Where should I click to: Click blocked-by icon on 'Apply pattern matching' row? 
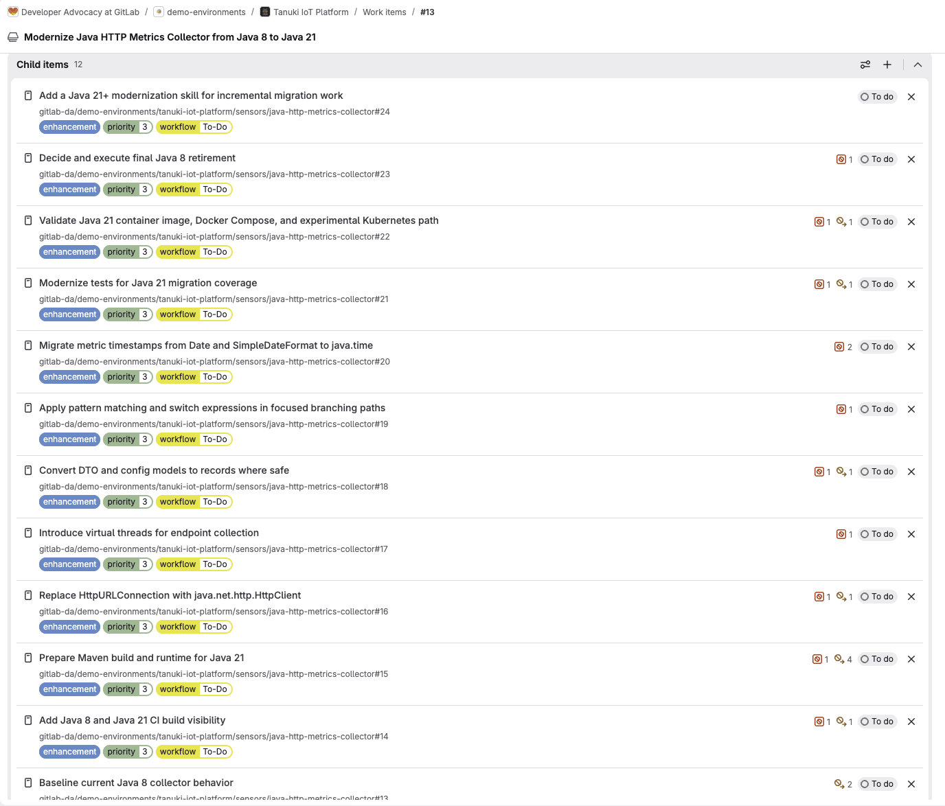click(x=841, y=409)
